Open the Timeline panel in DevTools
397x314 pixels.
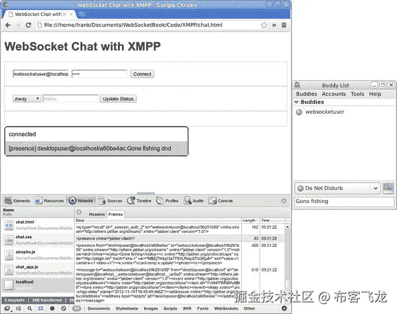140,201
